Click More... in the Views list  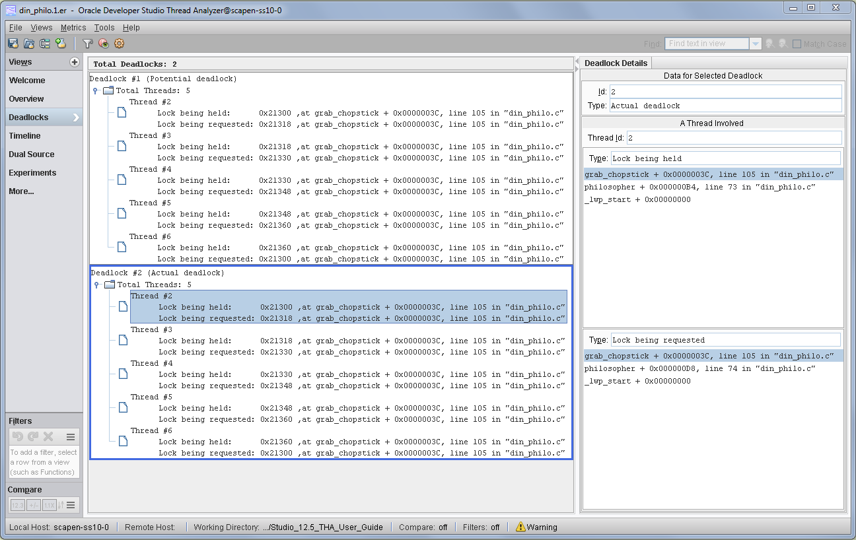point(44,191)
